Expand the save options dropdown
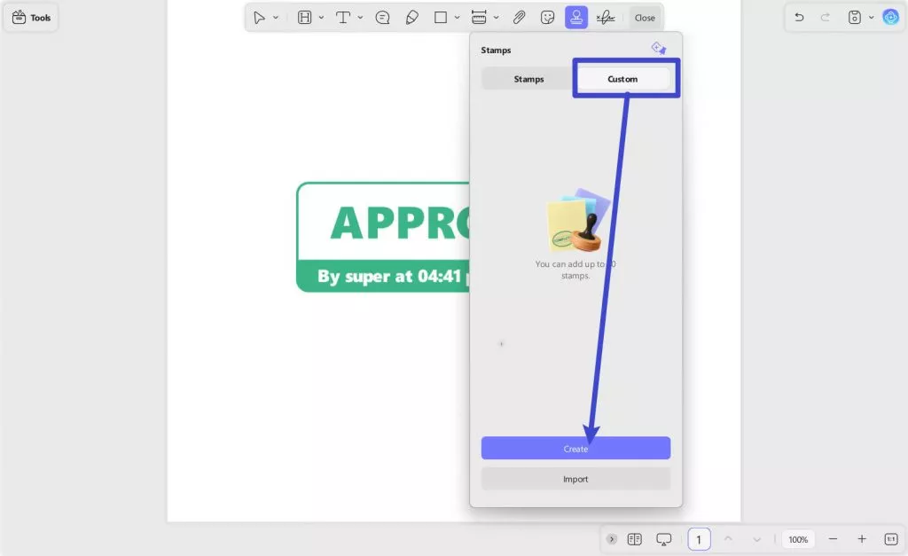The height and width of the screenshot is (556, 908). [x=871, y=18]
